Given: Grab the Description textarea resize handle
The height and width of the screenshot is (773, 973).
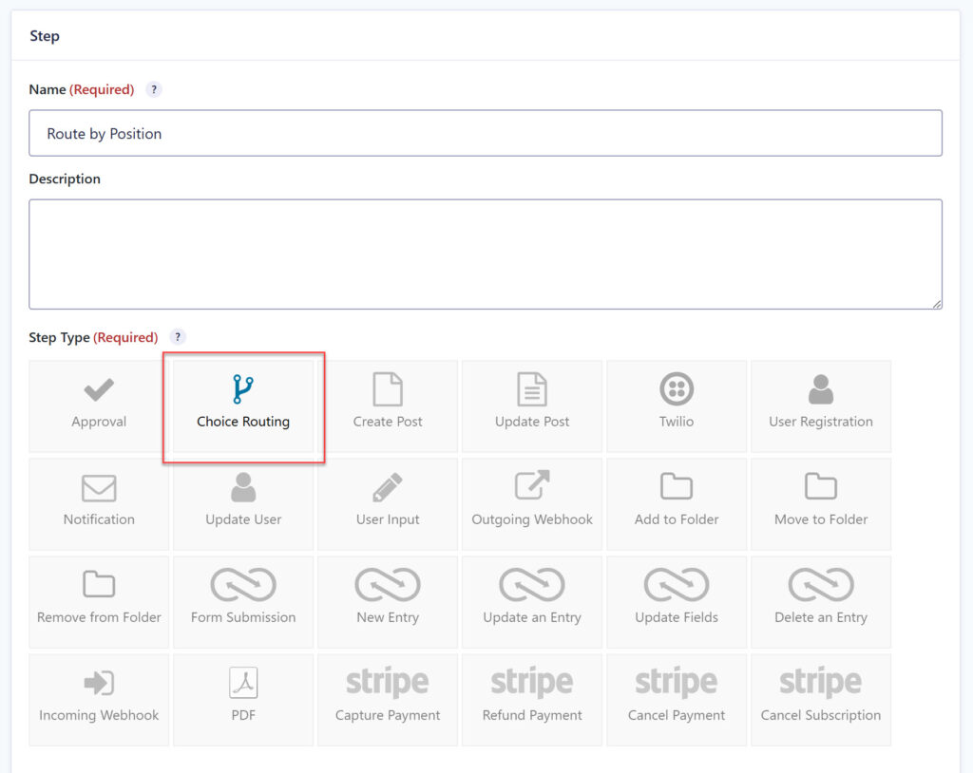Looking at the screenshot, I should pyautogui.click(x=936, y=303).
